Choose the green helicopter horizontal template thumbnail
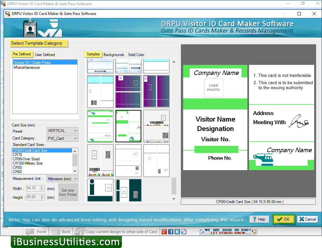The width and height of the screenshot is (322, 248). coord(100,126)
